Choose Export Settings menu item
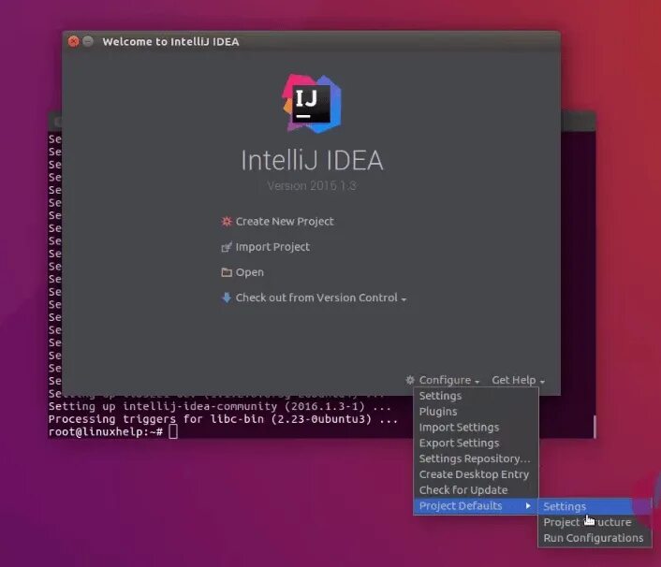This screenshot has height=567, width=661. [x=476, y=443]
